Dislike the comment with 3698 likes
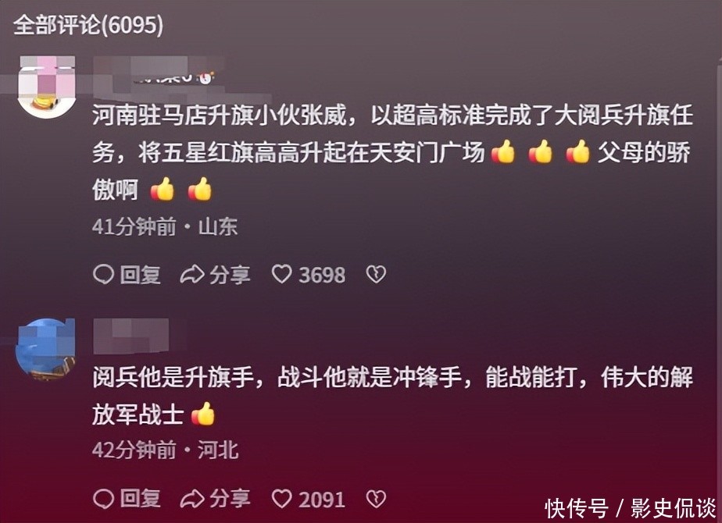 tap(376, 275)
